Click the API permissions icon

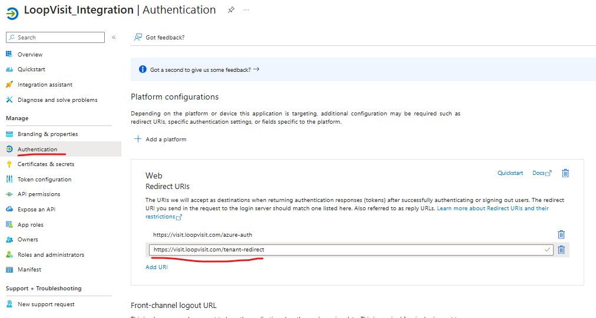[x=9, y=194]
